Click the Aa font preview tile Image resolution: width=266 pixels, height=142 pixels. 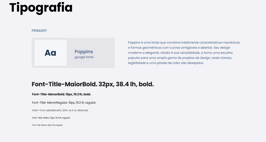point(51,53)
